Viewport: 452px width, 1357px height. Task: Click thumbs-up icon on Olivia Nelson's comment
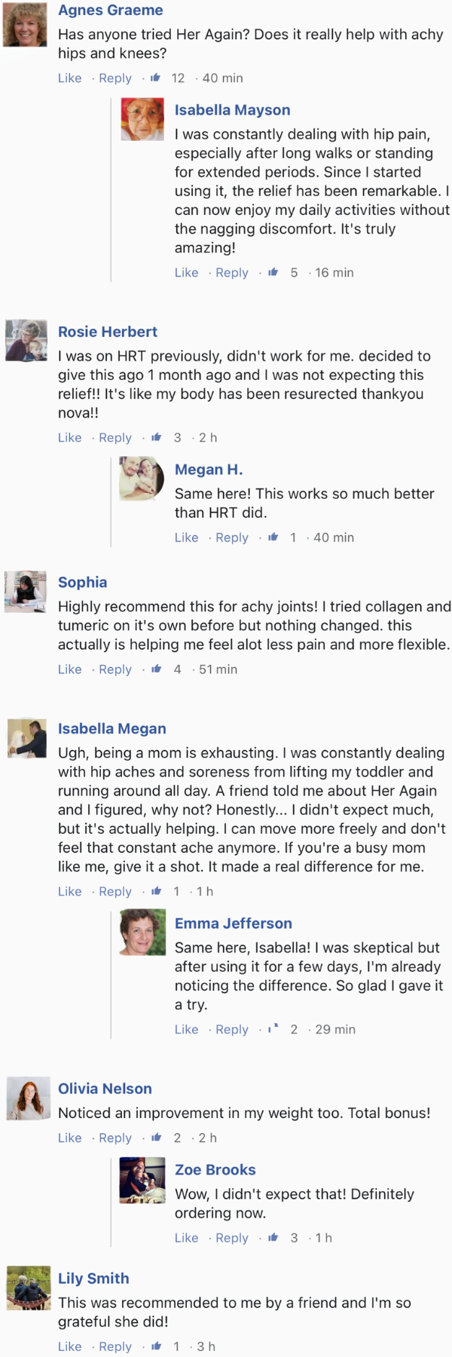pyautogui.click(x=156, y=1138)
